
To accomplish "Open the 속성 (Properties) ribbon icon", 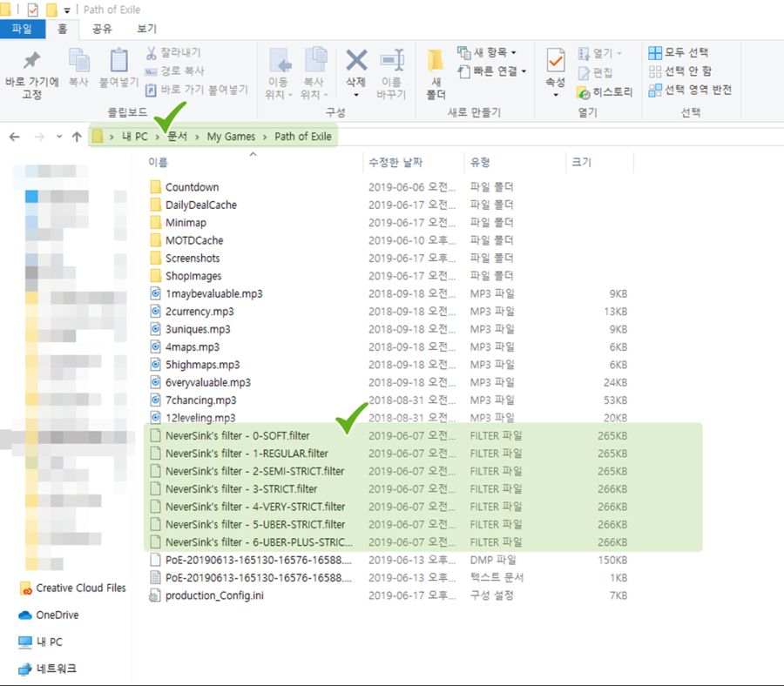I will (x=555, y=65).
